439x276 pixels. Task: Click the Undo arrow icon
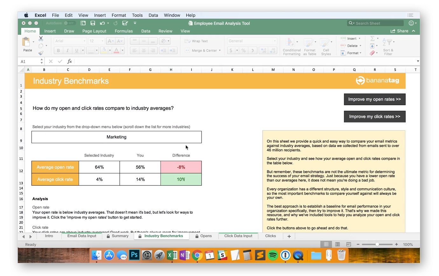point(102,23)
